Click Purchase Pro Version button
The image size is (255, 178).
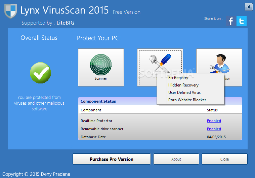(112, 159)
